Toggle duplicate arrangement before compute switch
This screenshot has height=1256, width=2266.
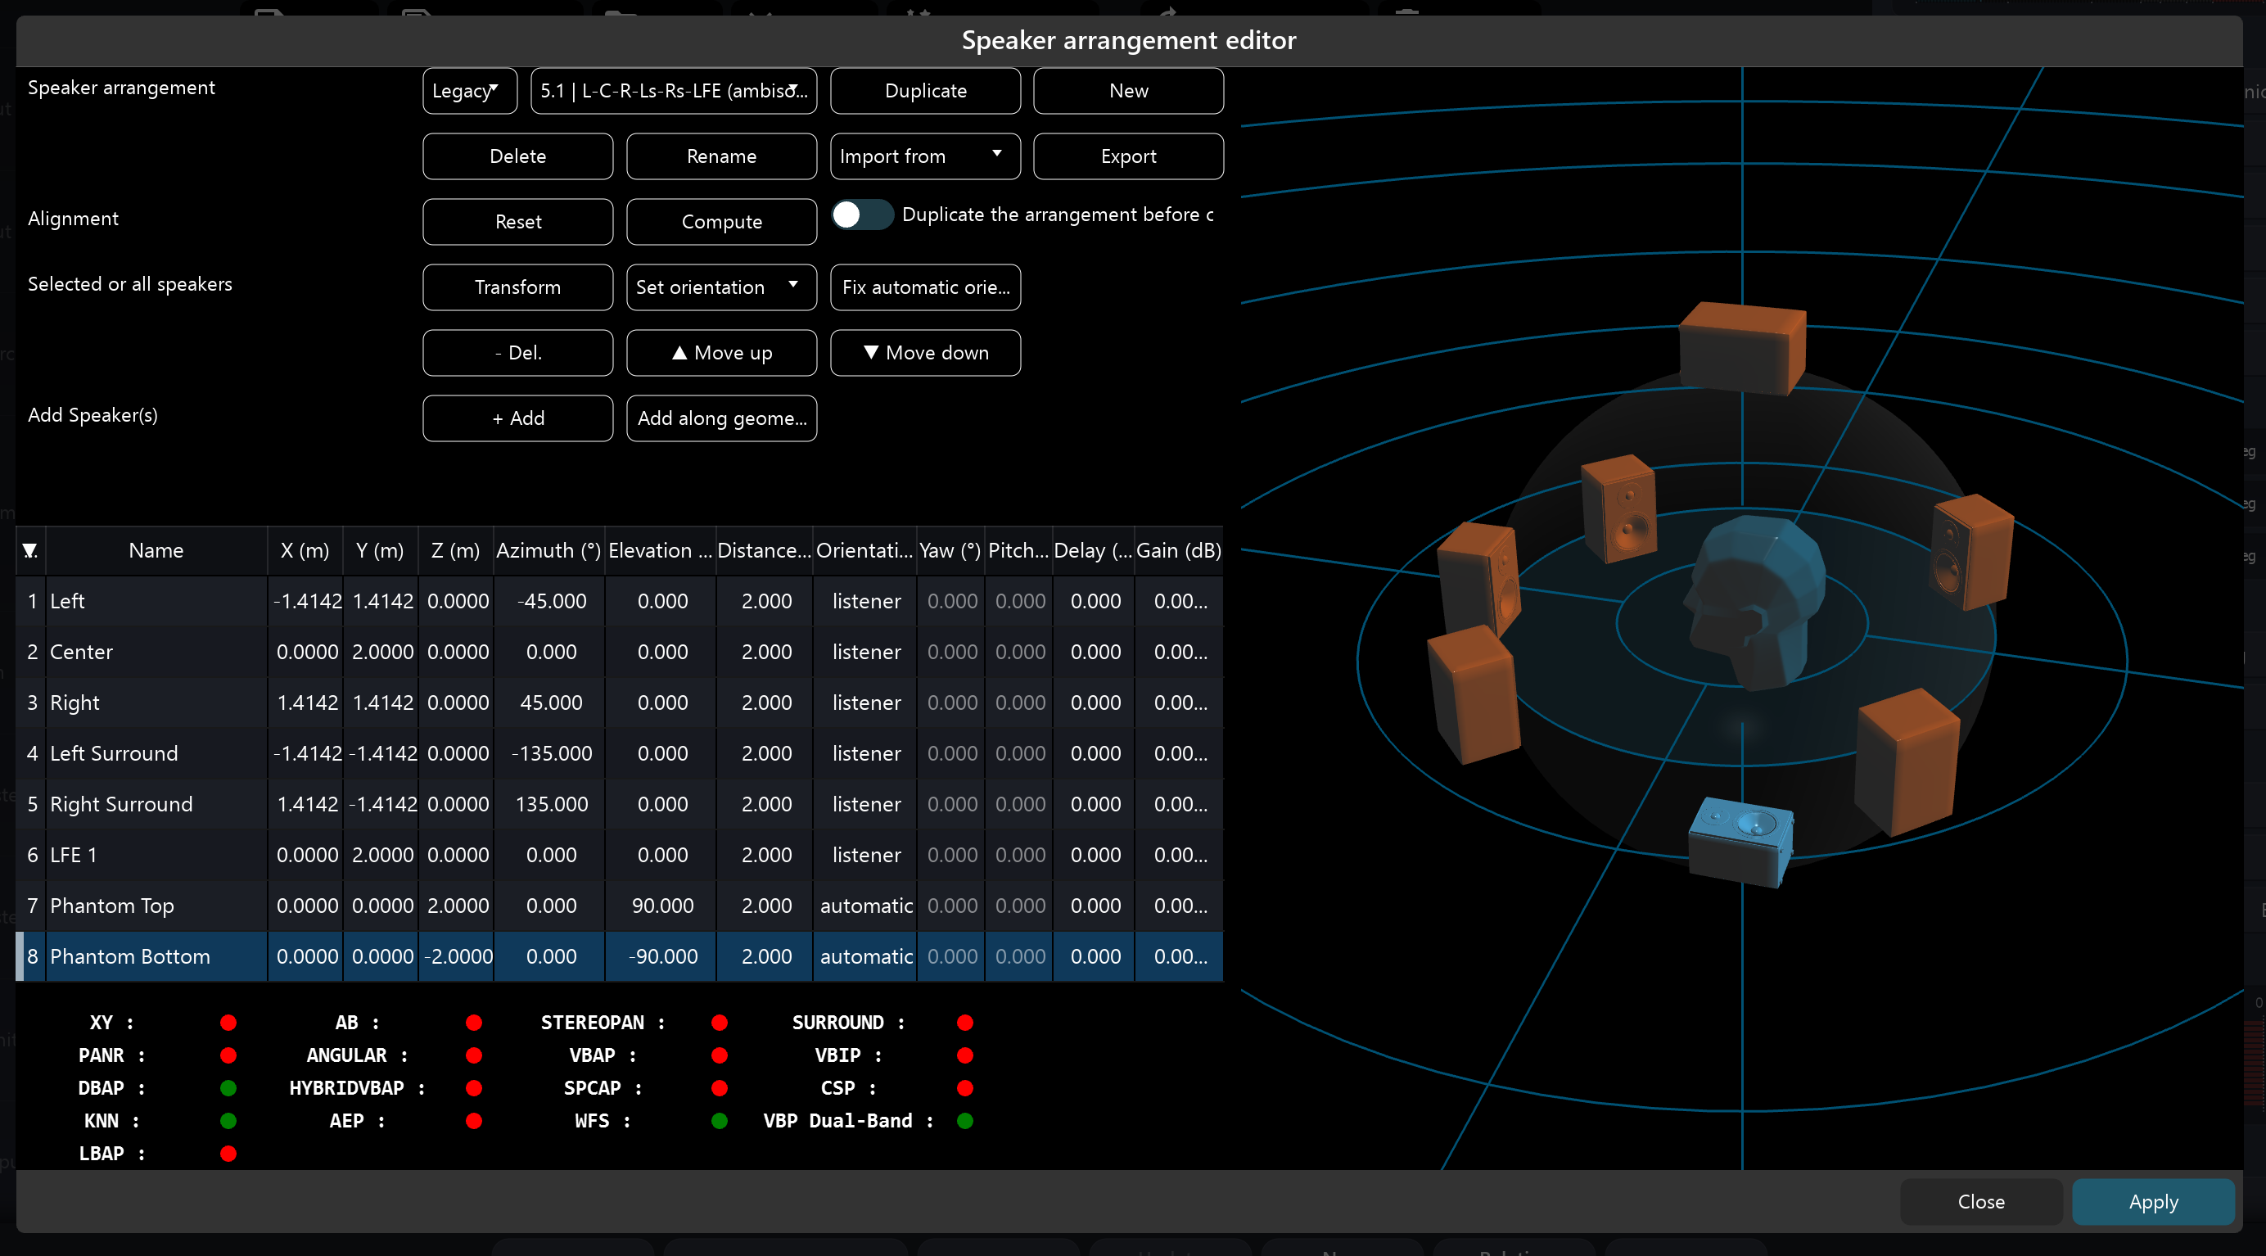[x=861, y=215]
